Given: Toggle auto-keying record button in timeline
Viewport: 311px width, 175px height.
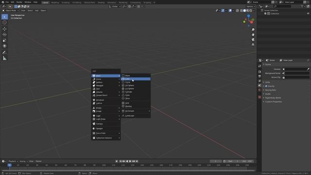Looking at the screenshot, I should pyautogui.click(x=117, y=161).
